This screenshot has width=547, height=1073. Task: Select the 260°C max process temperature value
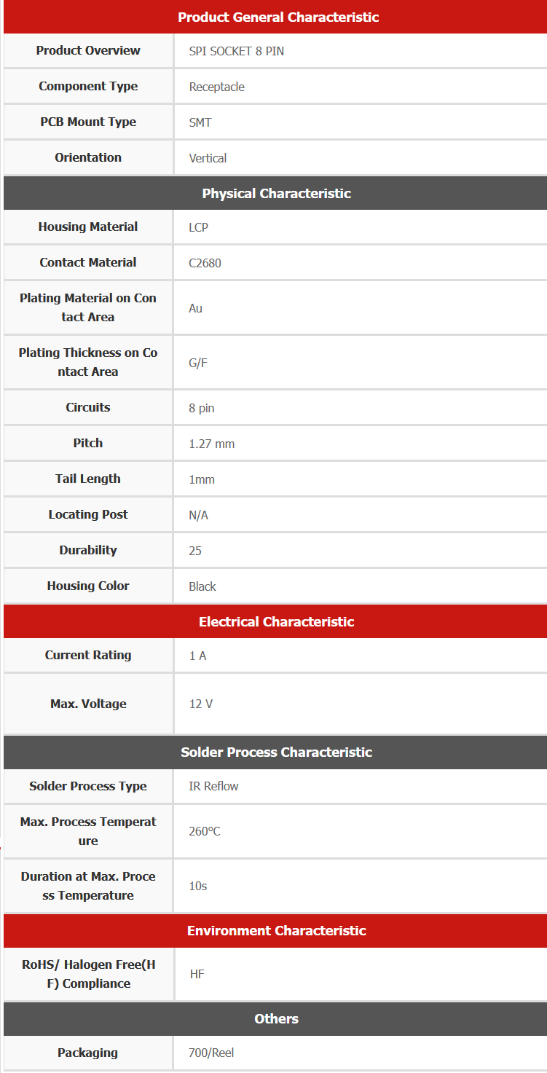point(205,831)
